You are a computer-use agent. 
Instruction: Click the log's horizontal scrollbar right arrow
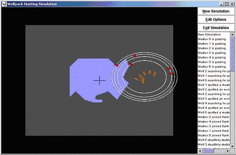228,151
